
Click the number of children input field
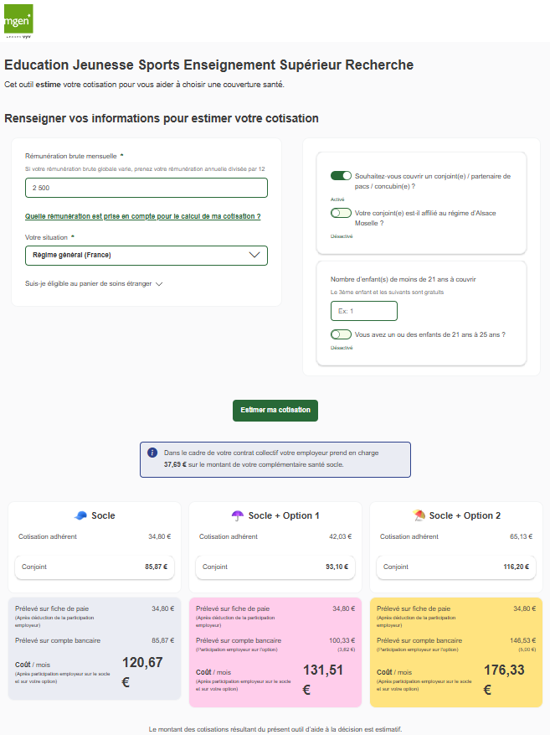[363, 311]
